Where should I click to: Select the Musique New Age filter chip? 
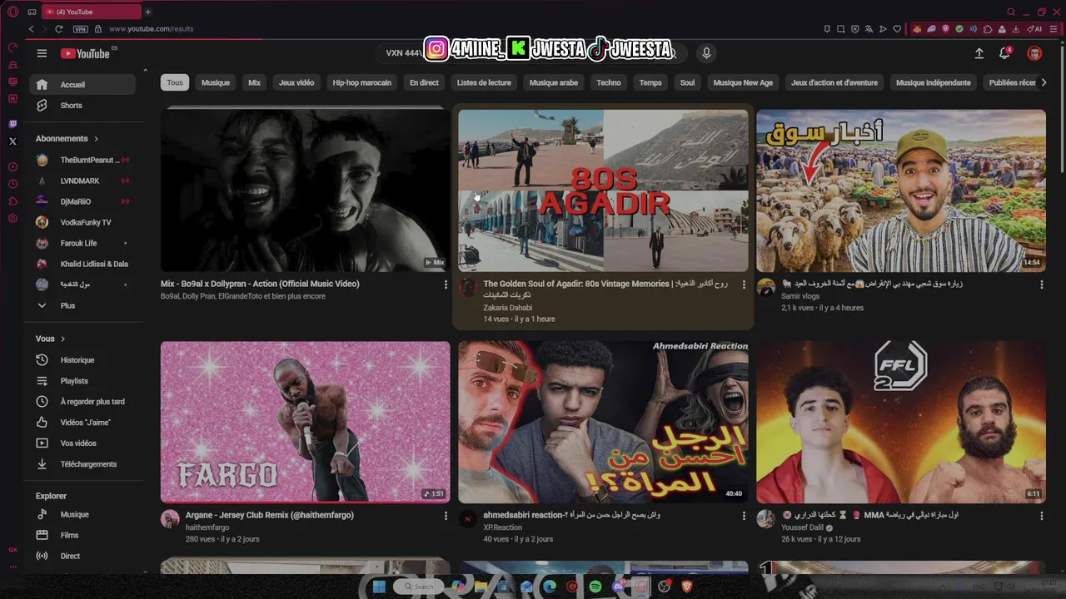click(743, 82)
